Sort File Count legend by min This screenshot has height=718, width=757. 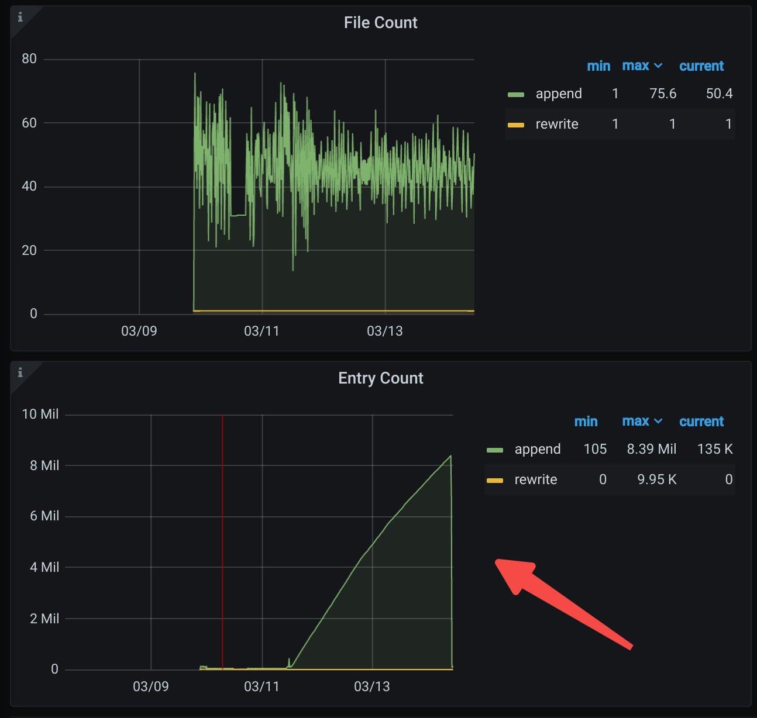click(598, 66)
